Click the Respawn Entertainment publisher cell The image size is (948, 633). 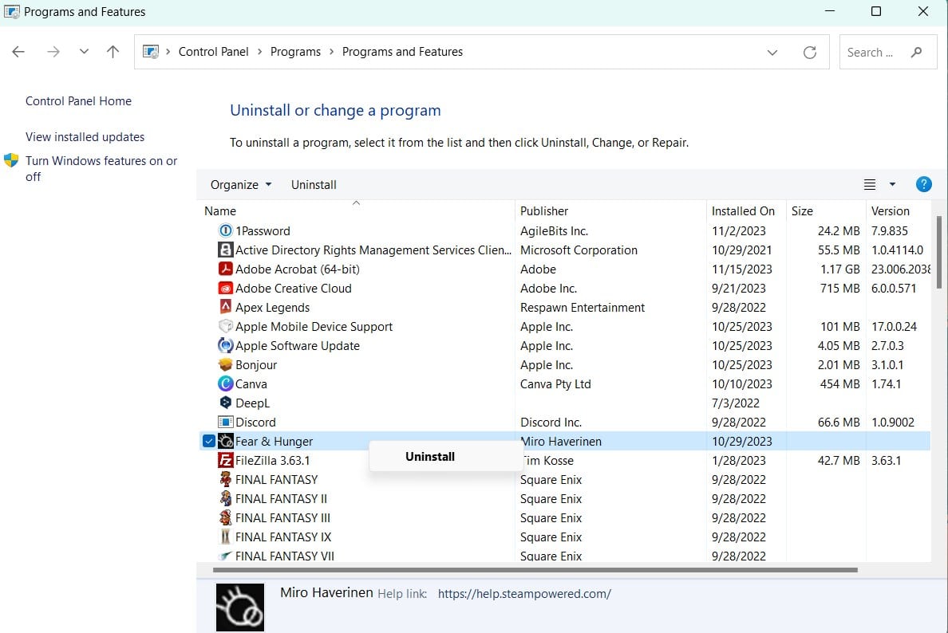pyautogui.click(x=583, y=308)
